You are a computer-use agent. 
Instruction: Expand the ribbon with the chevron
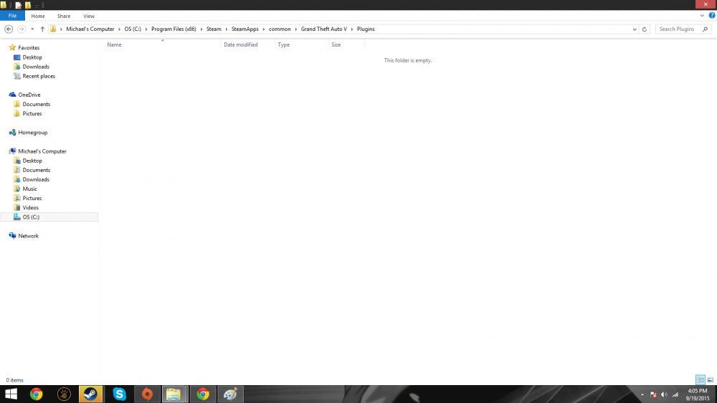click(702, 16)
